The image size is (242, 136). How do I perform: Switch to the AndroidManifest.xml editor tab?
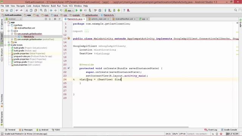pyautogui.click(x=124, y=19)
